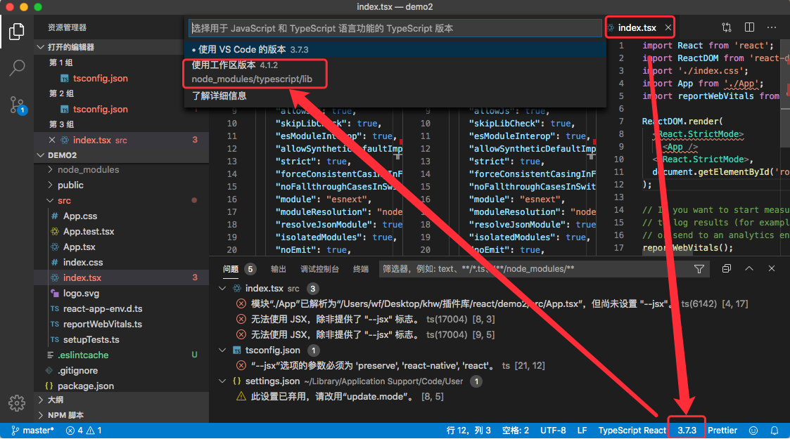The width and height of the screenshot is (790, 439).
Task: Collapse settings.json problems group
Action: pyautogui.click(x=222, y=381)
